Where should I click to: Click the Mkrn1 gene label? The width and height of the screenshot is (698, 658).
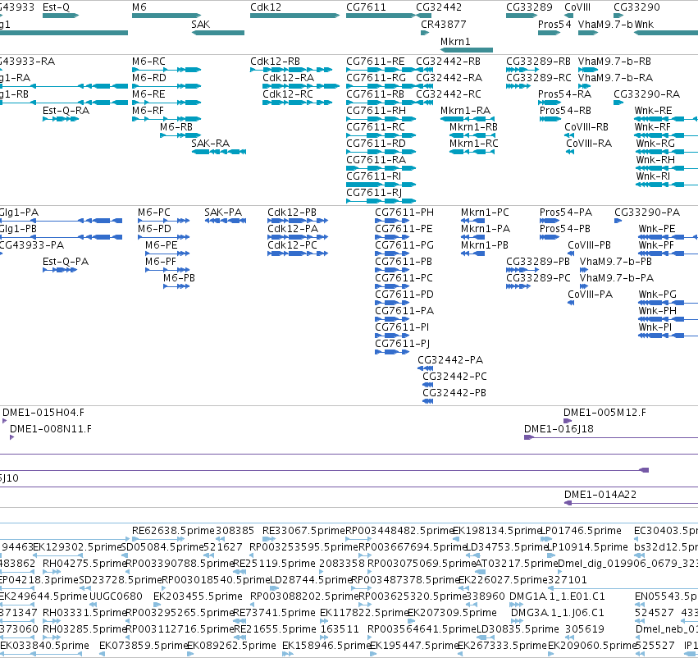pos(455,41)
